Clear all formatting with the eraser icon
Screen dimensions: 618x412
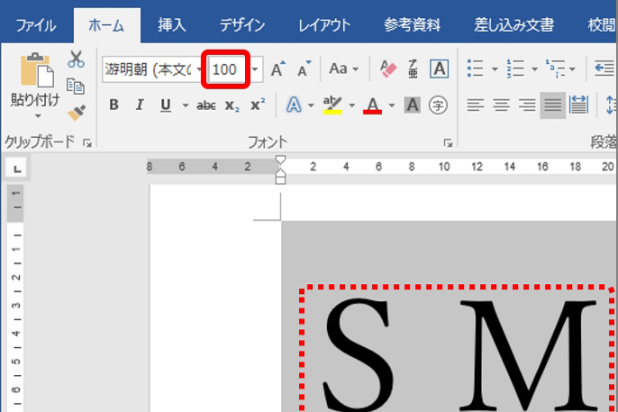point(388,69)
